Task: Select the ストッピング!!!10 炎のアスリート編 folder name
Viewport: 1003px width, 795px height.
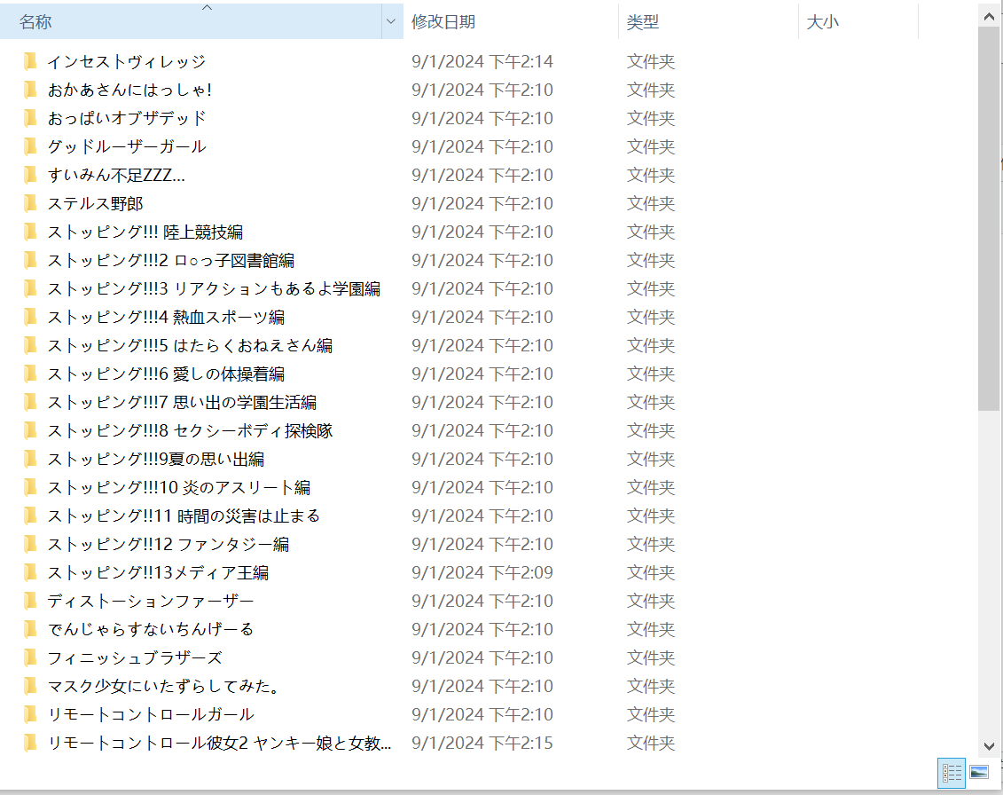Action: coord(178,487)
